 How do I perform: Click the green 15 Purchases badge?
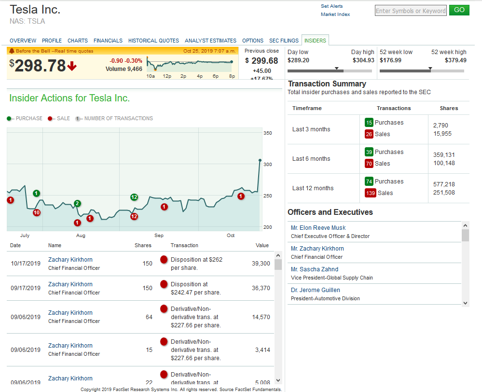369,123
